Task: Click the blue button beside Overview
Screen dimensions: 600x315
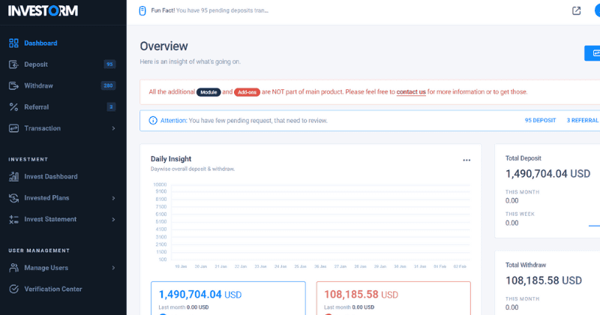Action: pyautogui.click(x=592, y=52)
